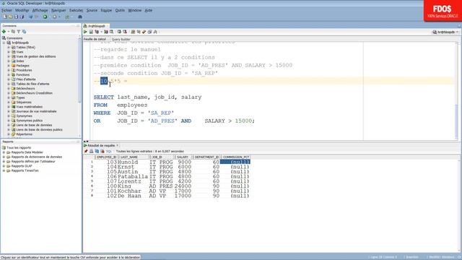Viewport: 462px width, 260px height.
Task: Expand the Procédures tree node
Action: click(9, 70)
